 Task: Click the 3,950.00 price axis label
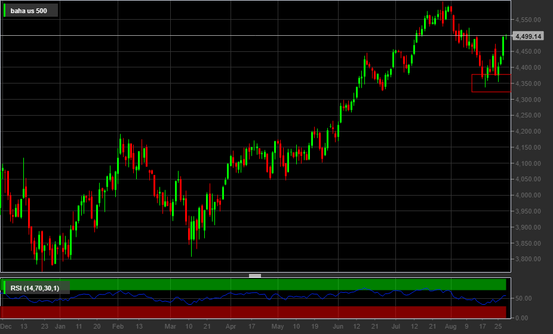[x=528, y=211]
